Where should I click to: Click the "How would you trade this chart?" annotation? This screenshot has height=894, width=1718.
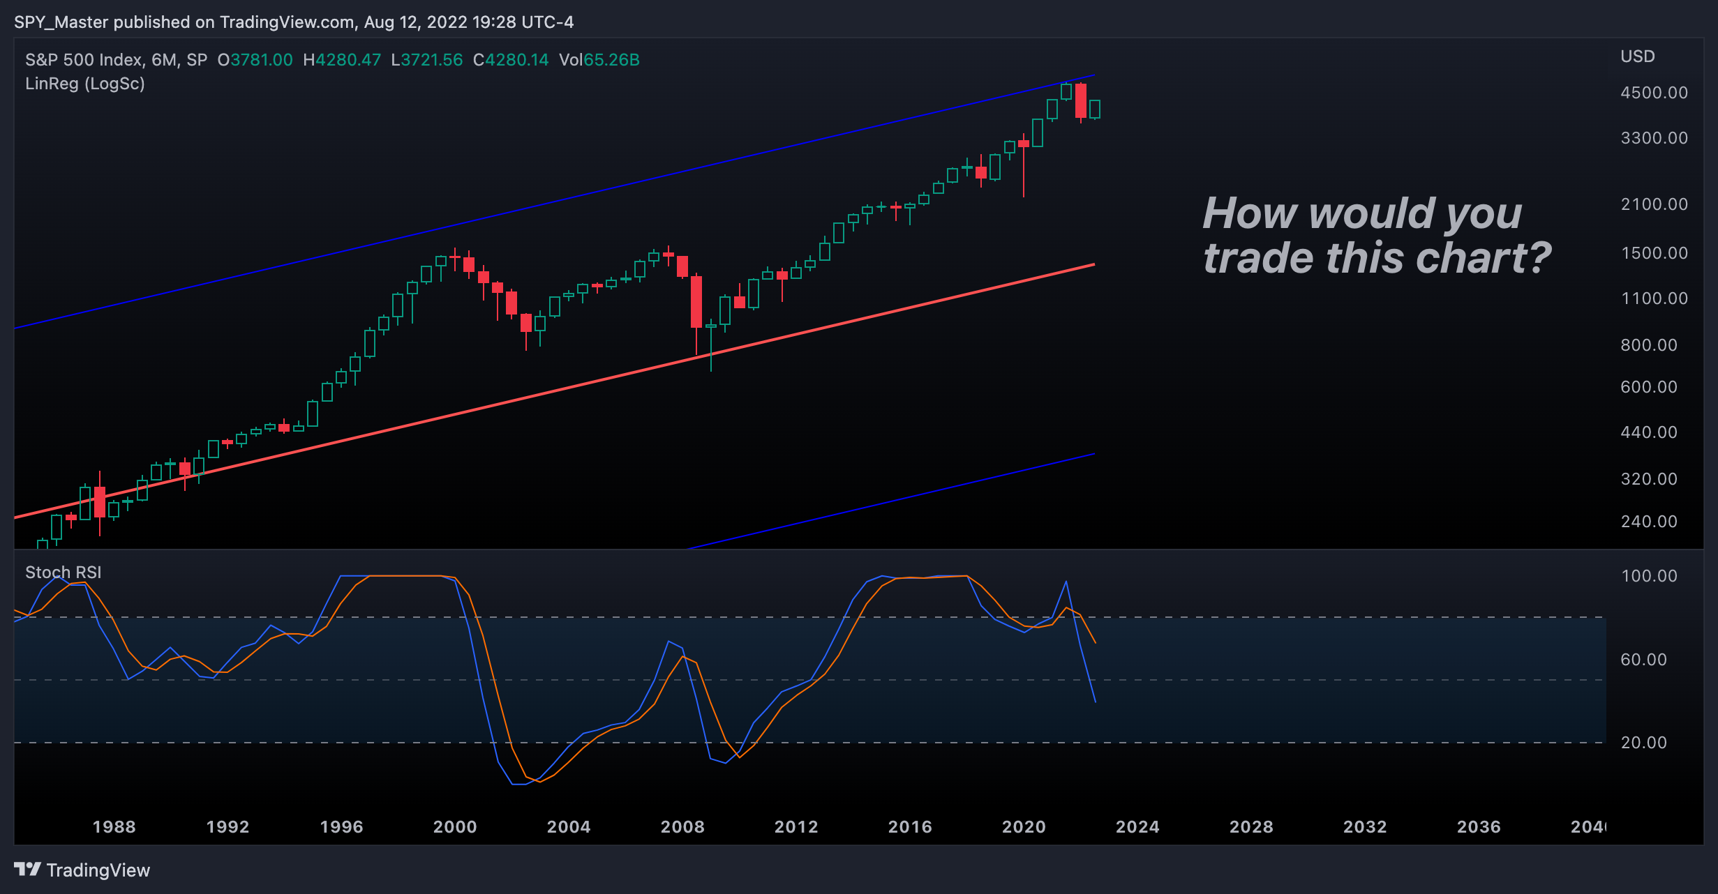coord(1377,236)
